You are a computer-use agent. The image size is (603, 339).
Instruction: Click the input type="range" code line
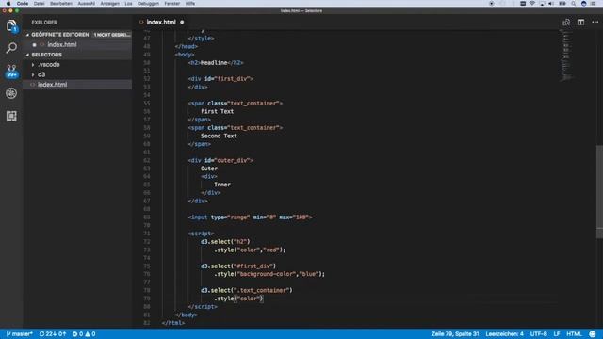(250, 218)
